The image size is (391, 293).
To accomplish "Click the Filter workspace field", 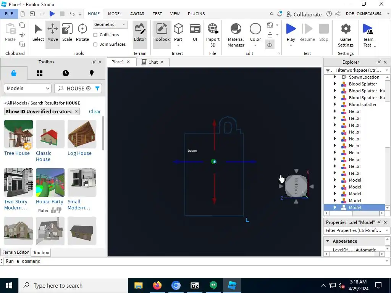I will [x=358, y=70].
